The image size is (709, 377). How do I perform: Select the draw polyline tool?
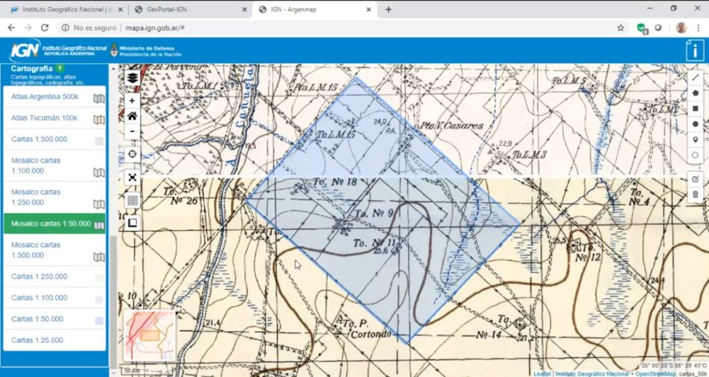(695, 77)
